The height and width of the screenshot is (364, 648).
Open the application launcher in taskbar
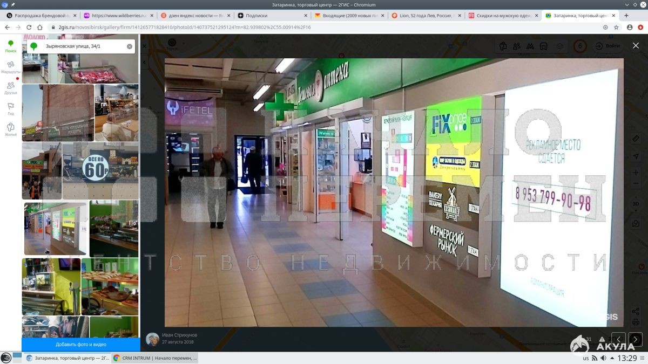6,358
